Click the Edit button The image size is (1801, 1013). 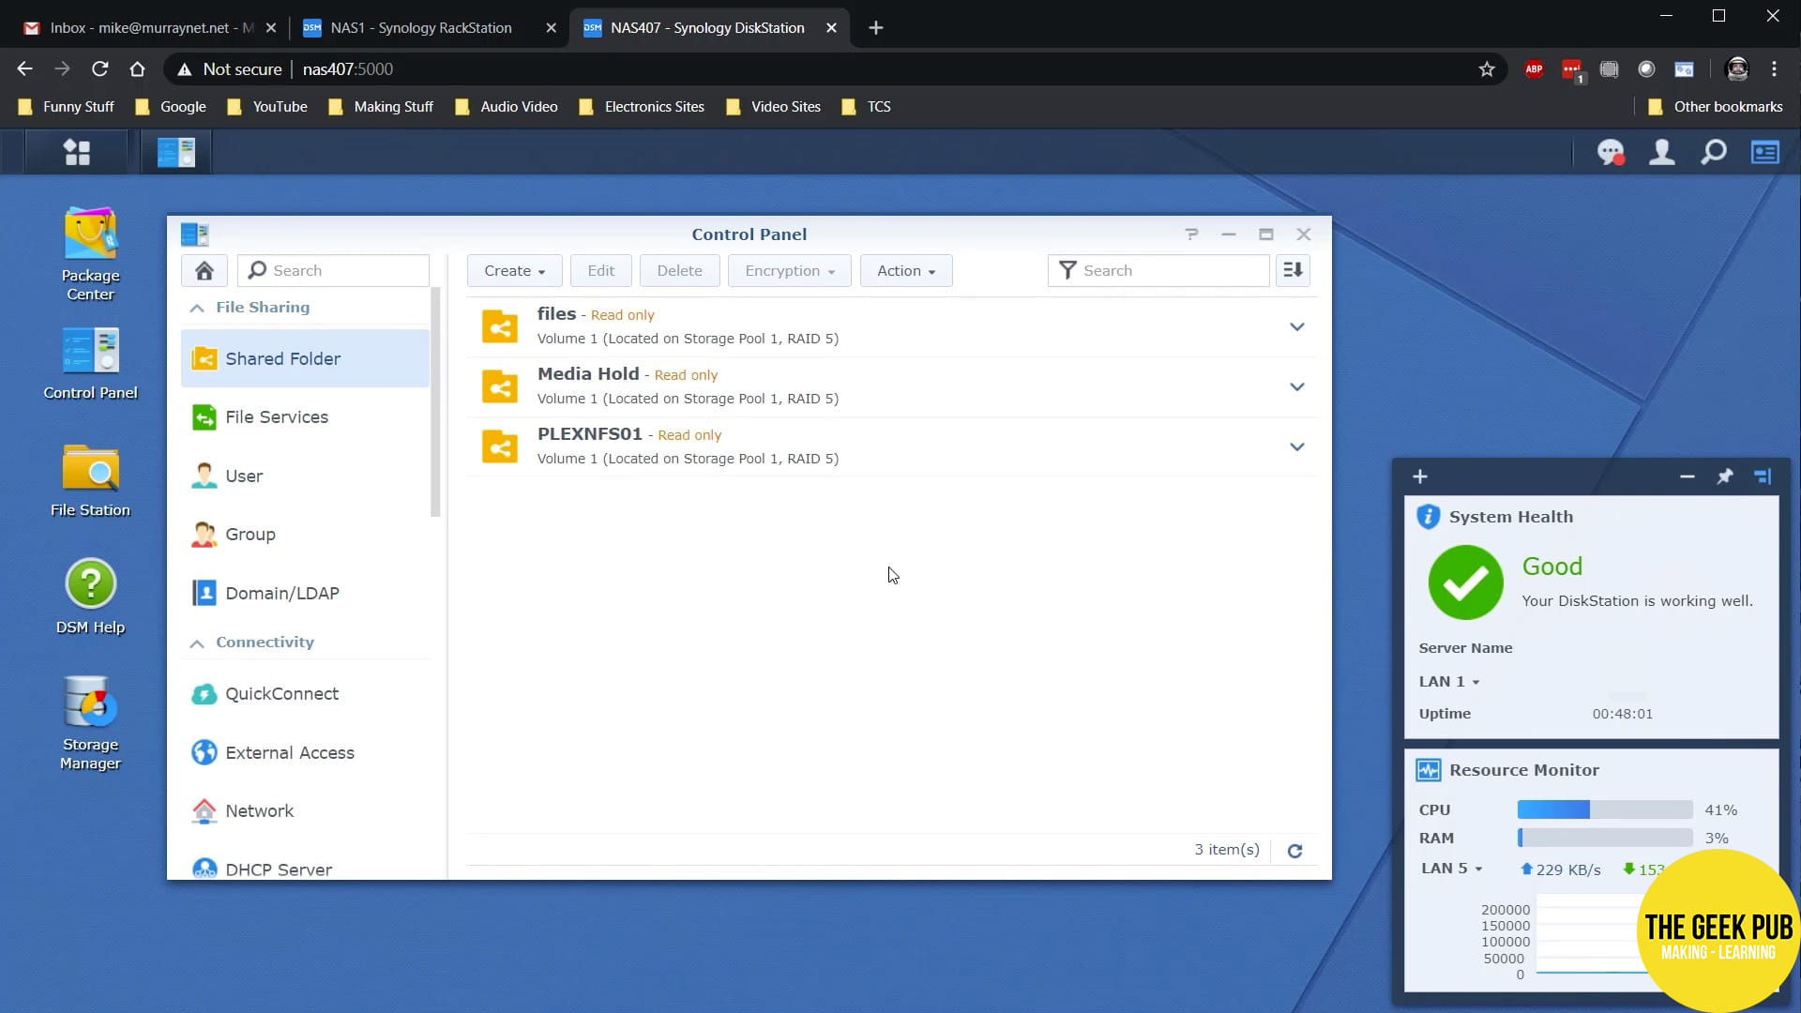(601, 271)
